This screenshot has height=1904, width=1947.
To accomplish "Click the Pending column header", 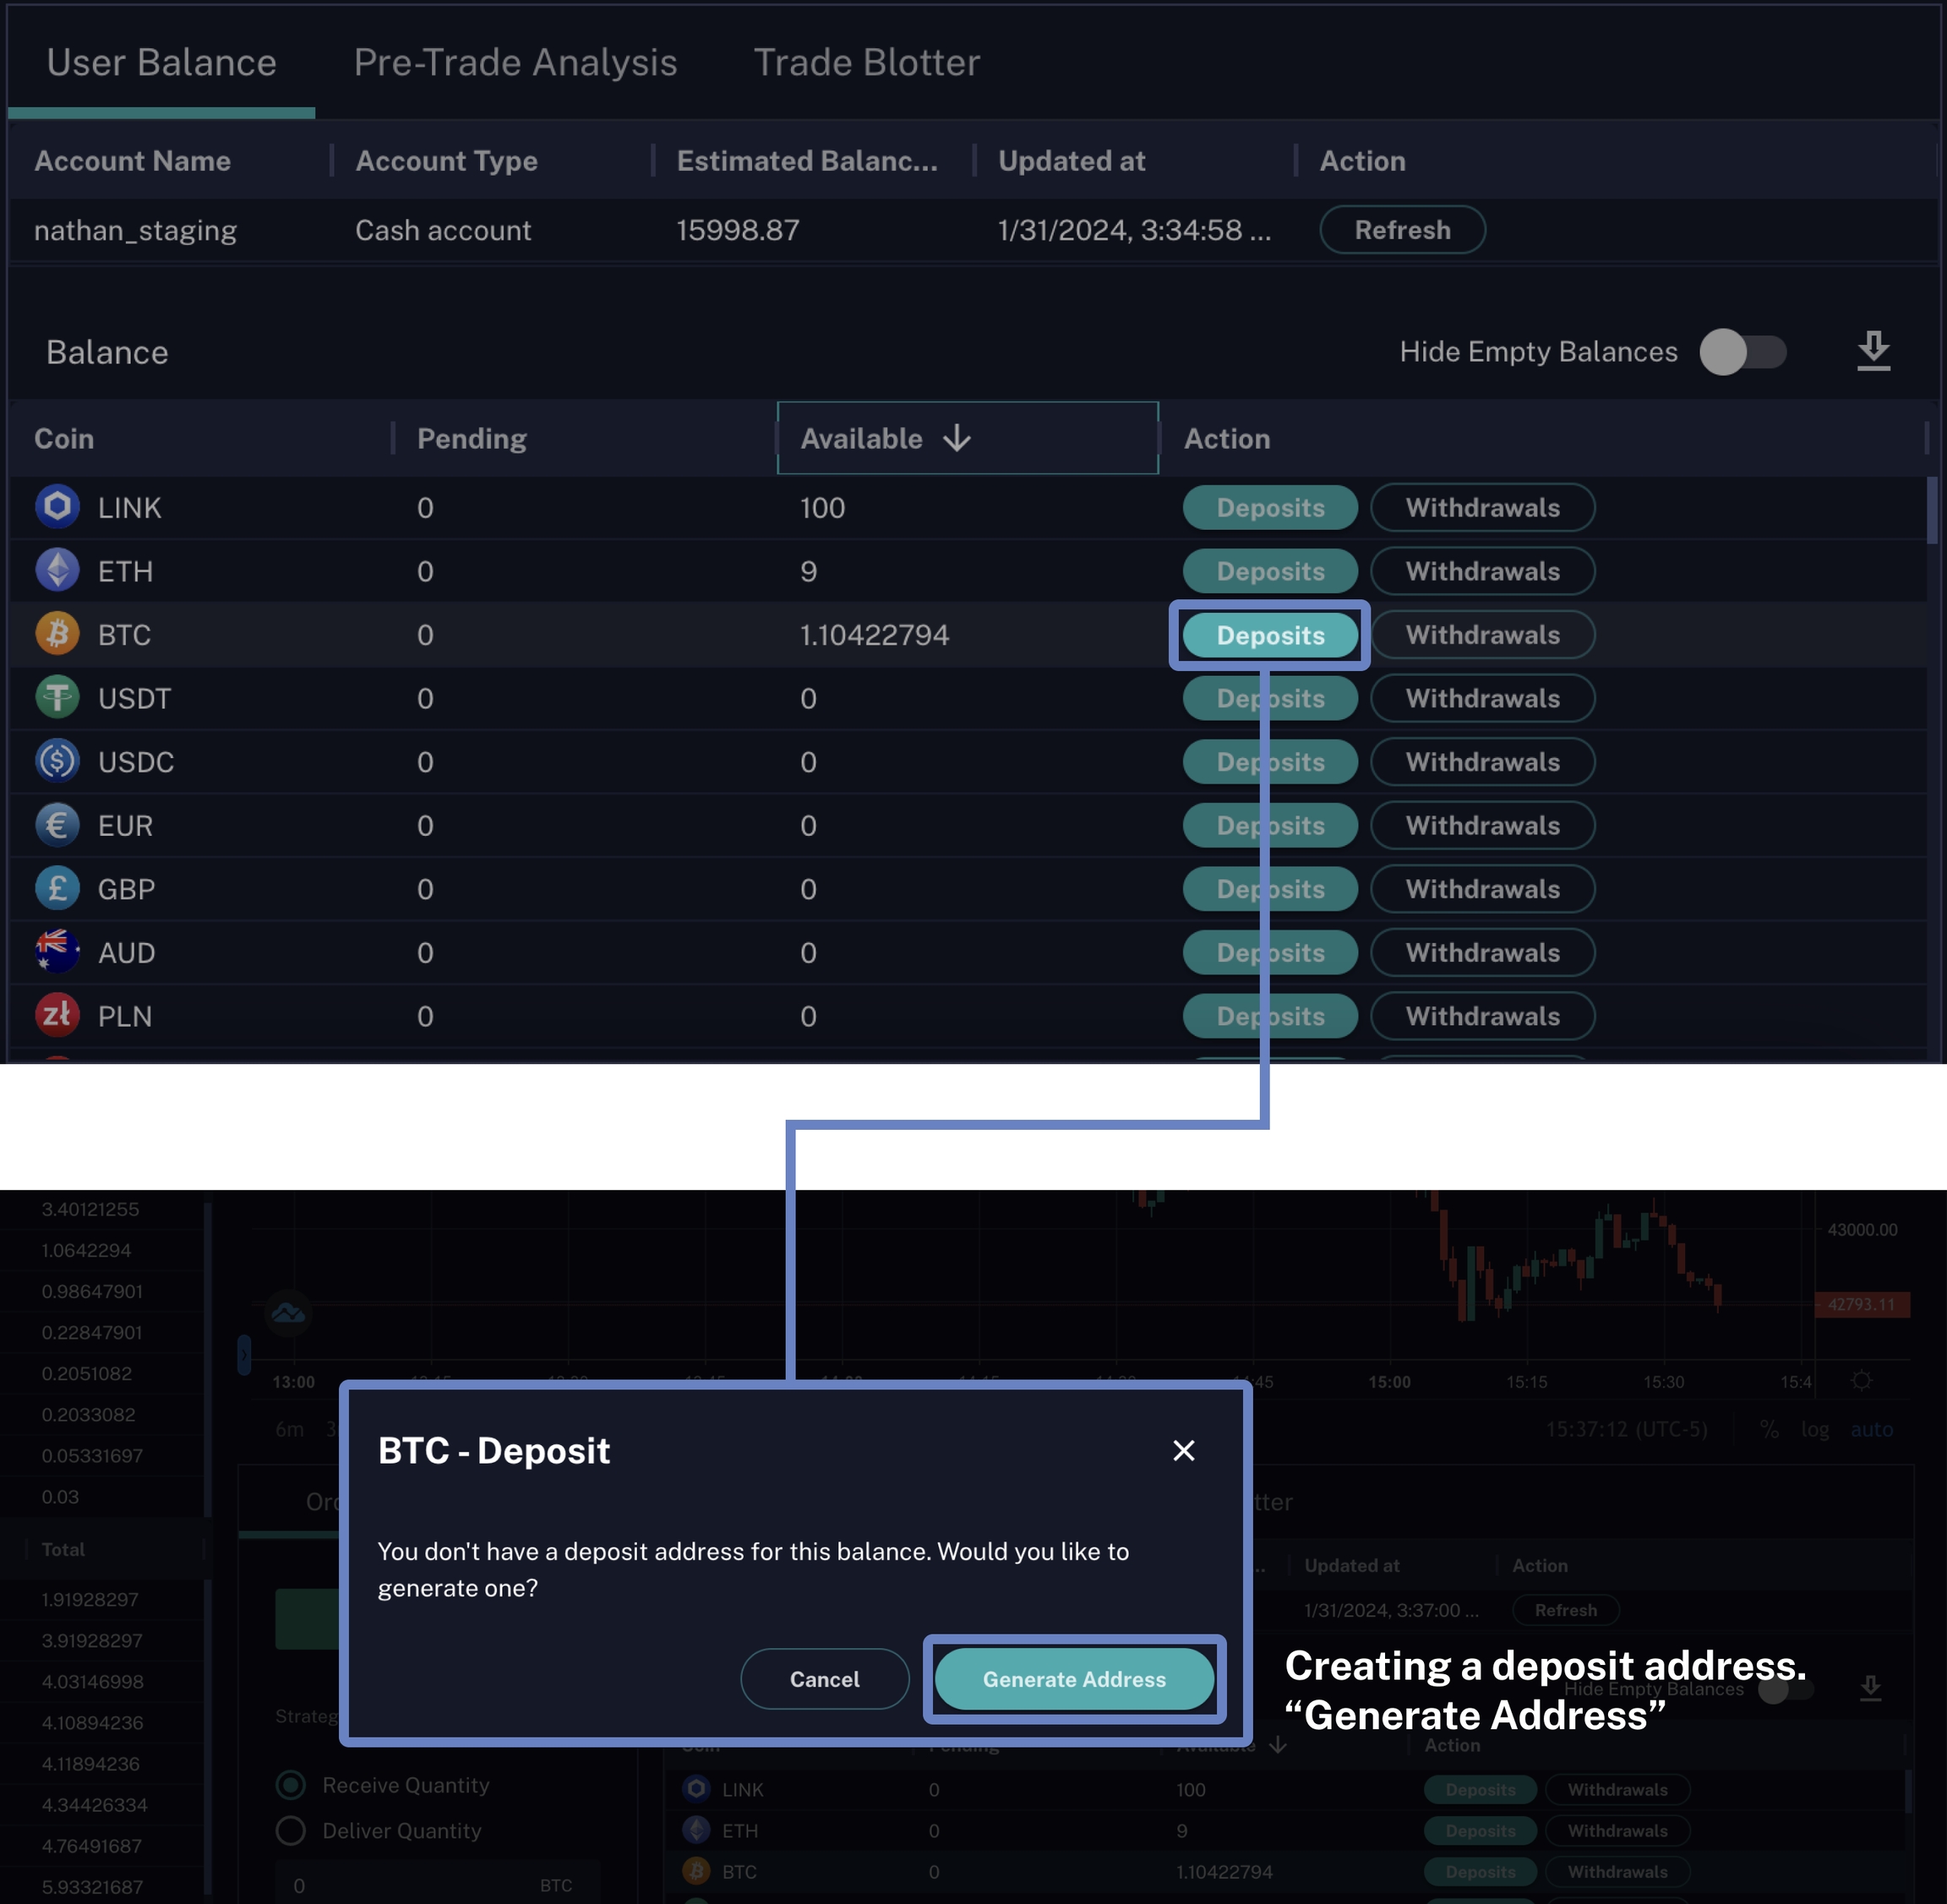I will pyautogui.click(x=471, y=438).
